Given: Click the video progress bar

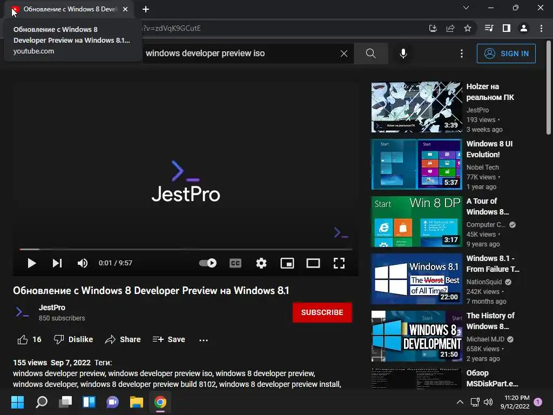Looking at the screenshot, I should [x=186, y=249].
